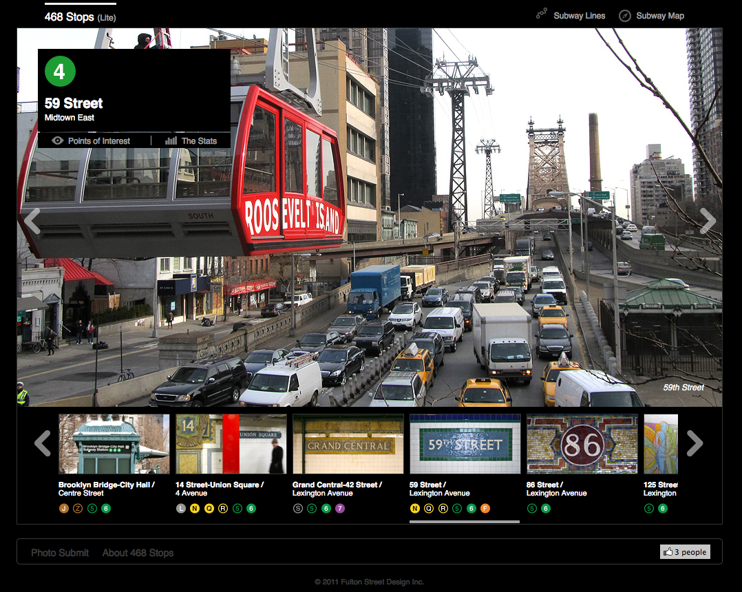This screenshot has height=592, width=742.
Task: Select 5 line under 86 Street / Lexington
Action: point(532,508)
